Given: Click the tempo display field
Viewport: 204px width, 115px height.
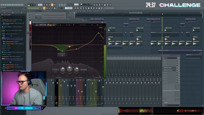Looking at the screenshot, I should pos(40,5).
